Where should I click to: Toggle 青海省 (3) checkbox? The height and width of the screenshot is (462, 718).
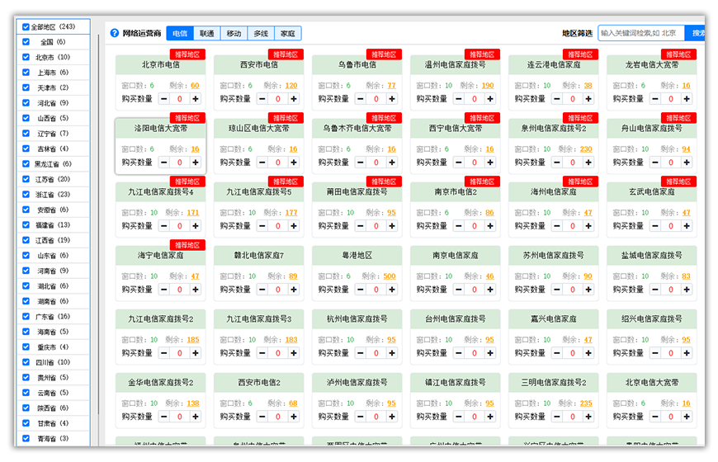point(26,438)
